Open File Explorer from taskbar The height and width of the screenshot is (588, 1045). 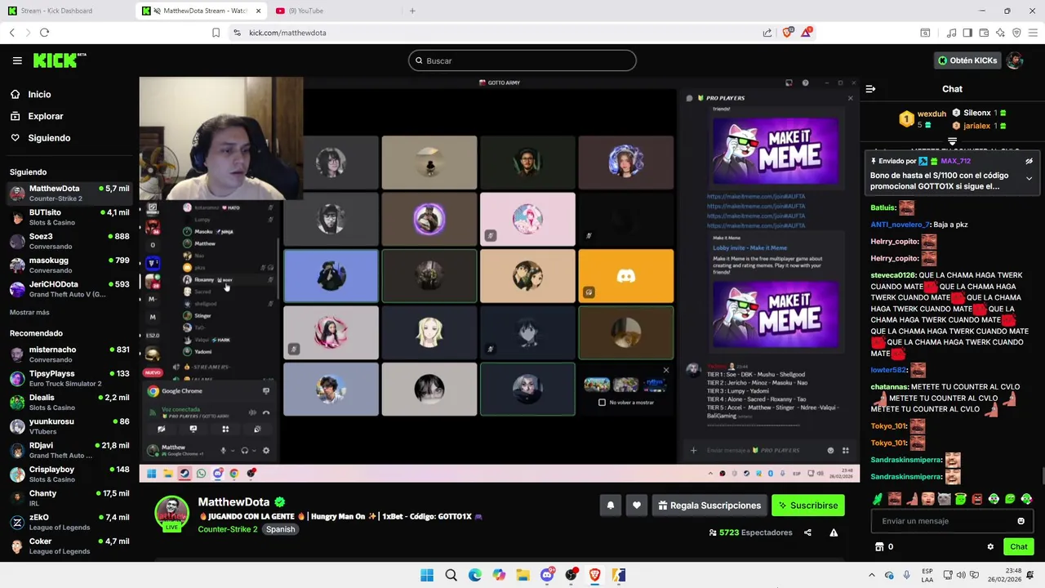tap(522, 576)
